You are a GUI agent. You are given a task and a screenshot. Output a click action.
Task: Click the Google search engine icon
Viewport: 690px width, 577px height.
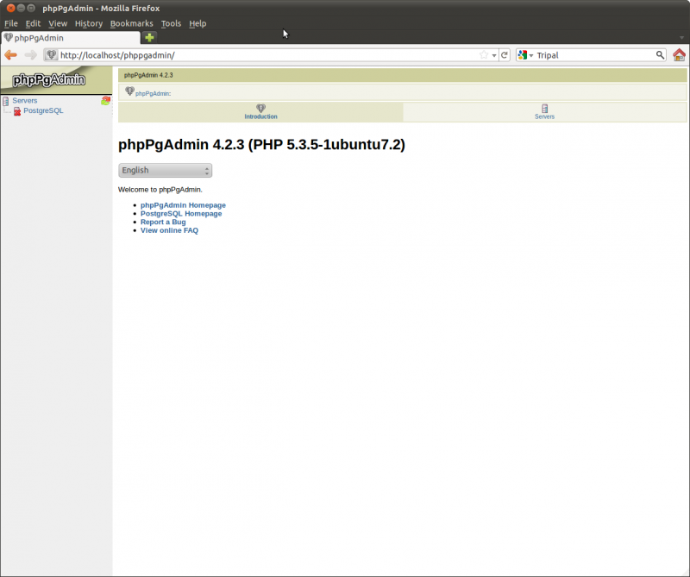(x=523, y=55)
